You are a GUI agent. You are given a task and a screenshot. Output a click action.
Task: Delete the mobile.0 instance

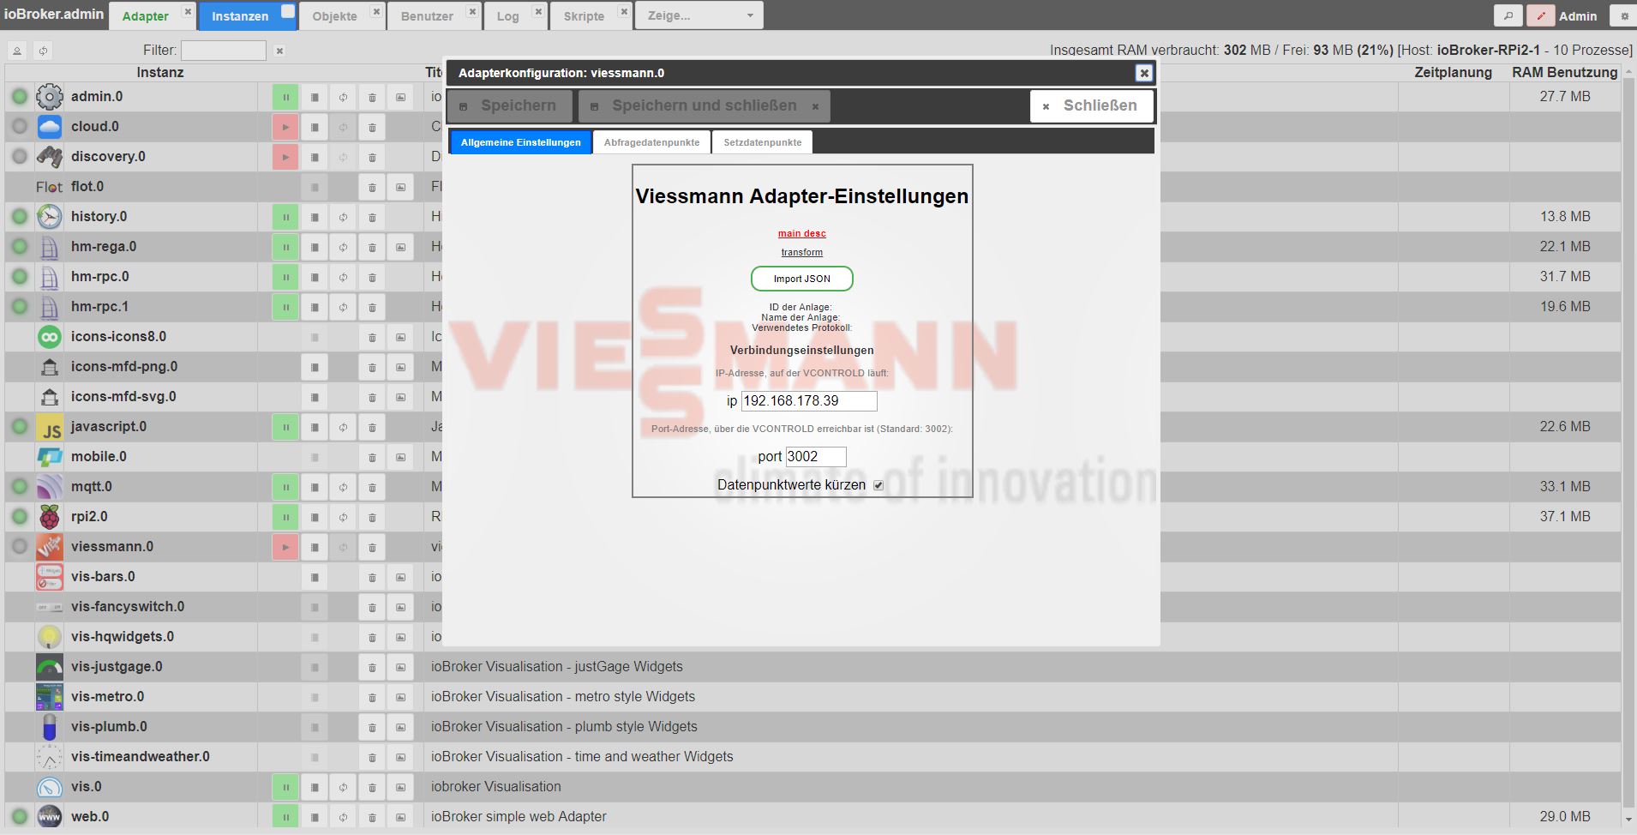pyautogui.click(x=372, y=457)
